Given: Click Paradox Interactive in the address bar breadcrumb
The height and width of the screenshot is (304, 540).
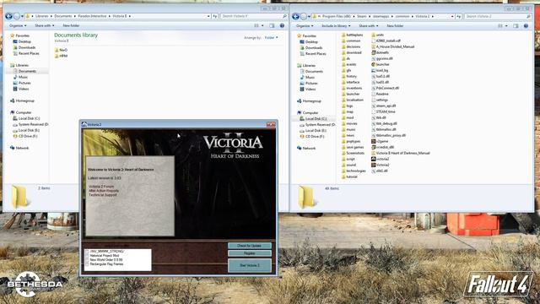Looking at the screenshot, I should (92, 16).
